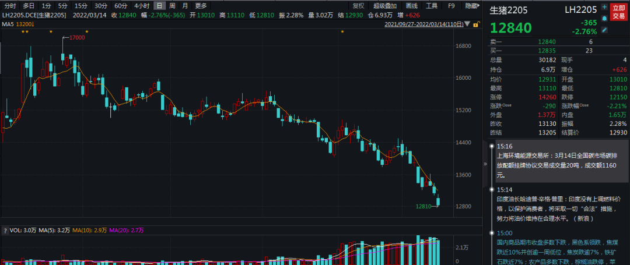The width and height of the screenshot is (630, 265).
Task: Switch to 分时 intraday view
Action: tap(10, 6)
